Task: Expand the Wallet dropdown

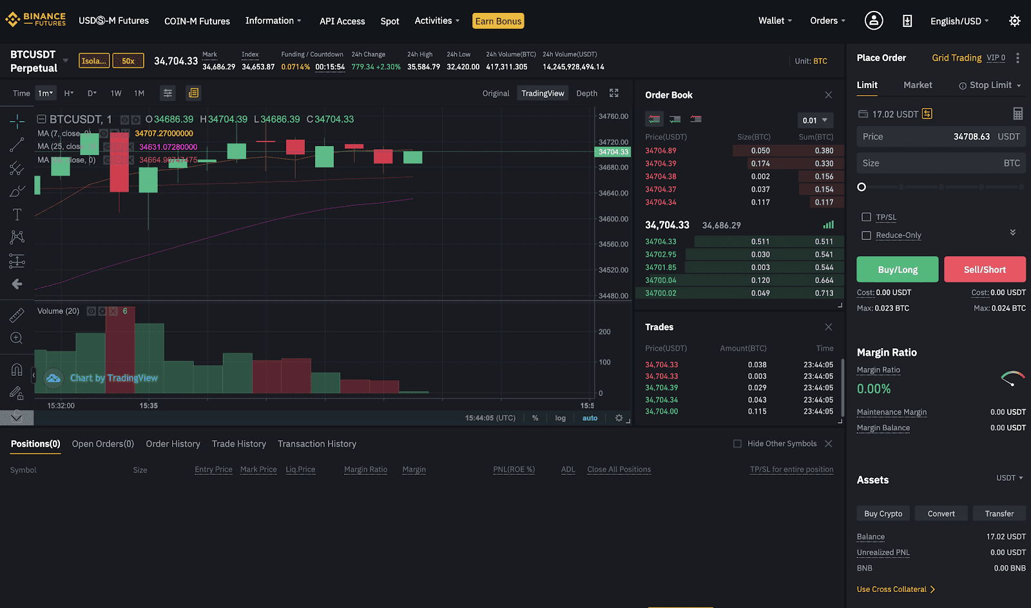Action: 775,21
